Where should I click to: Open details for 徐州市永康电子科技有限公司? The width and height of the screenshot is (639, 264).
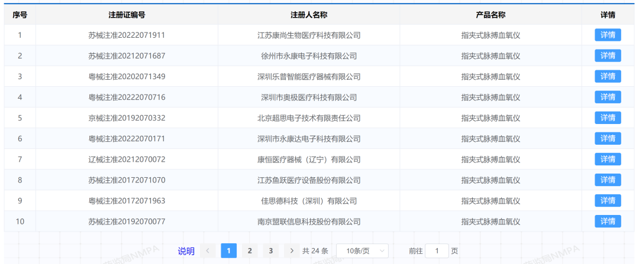coord(608,56)
